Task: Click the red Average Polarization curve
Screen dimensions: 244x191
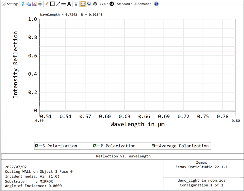Action: click(138, 51)
